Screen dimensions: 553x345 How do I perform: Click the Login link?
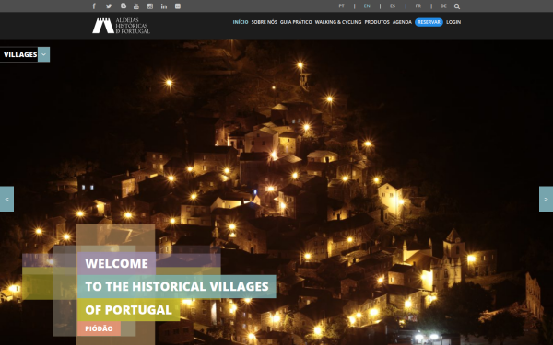(453, 22)
